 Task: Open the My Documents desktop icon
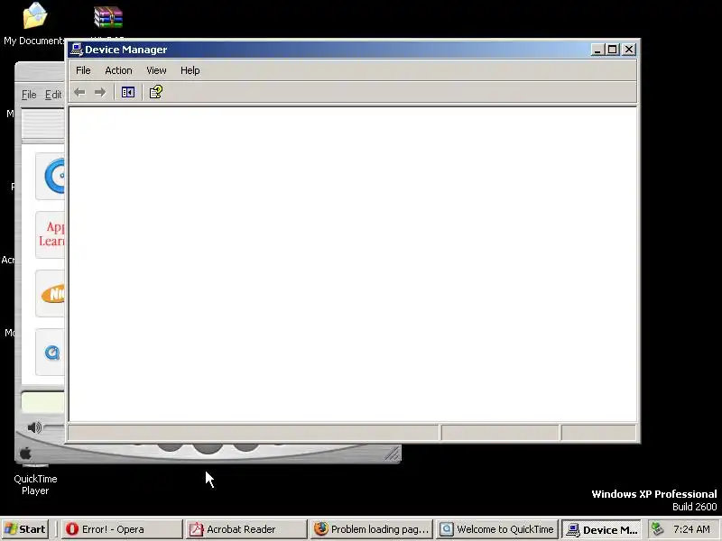(35, 15)
